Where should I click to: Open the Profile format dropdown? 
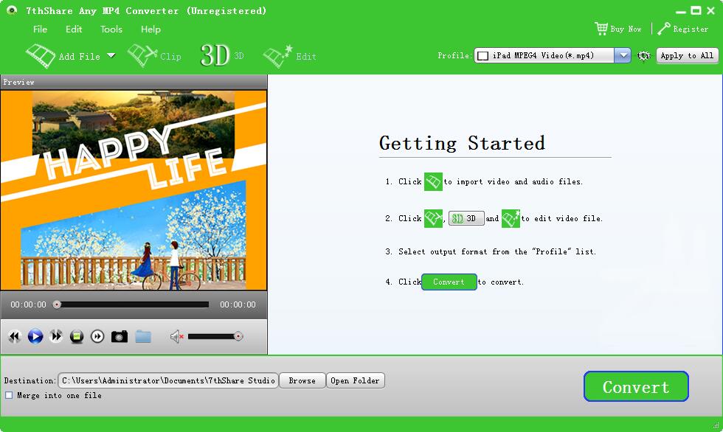click(x=622, y=55)
